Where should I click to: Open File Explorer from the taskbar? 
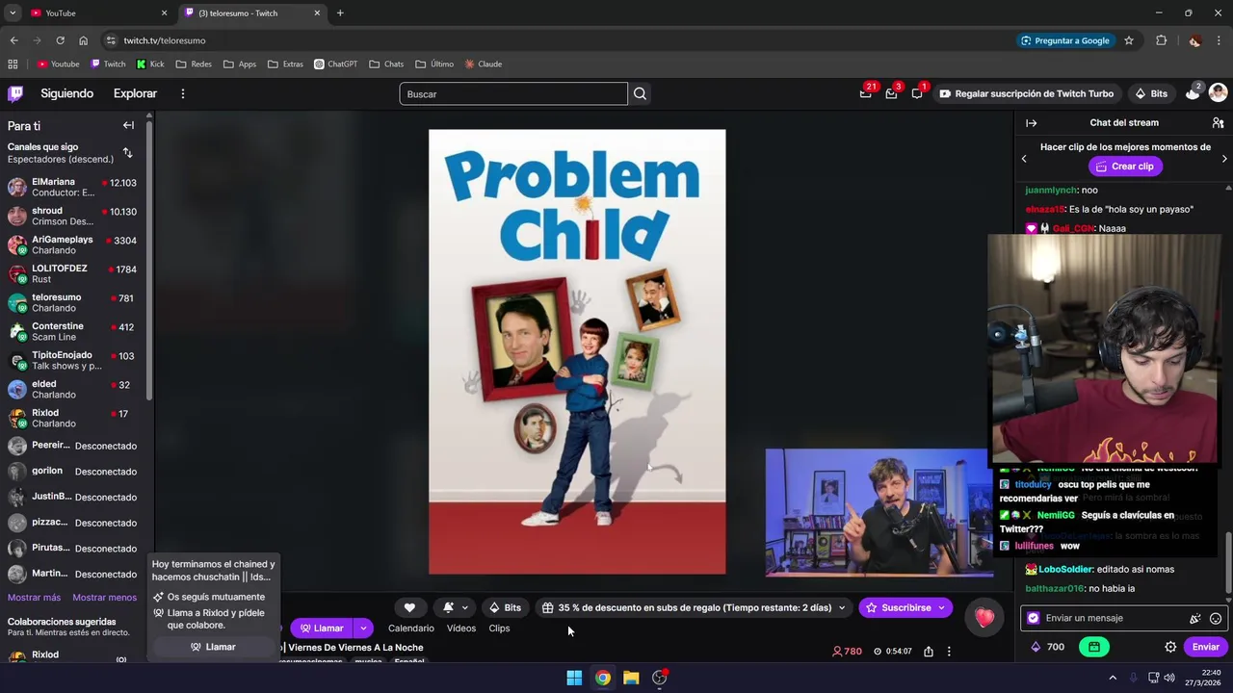[x=631, y=678]
